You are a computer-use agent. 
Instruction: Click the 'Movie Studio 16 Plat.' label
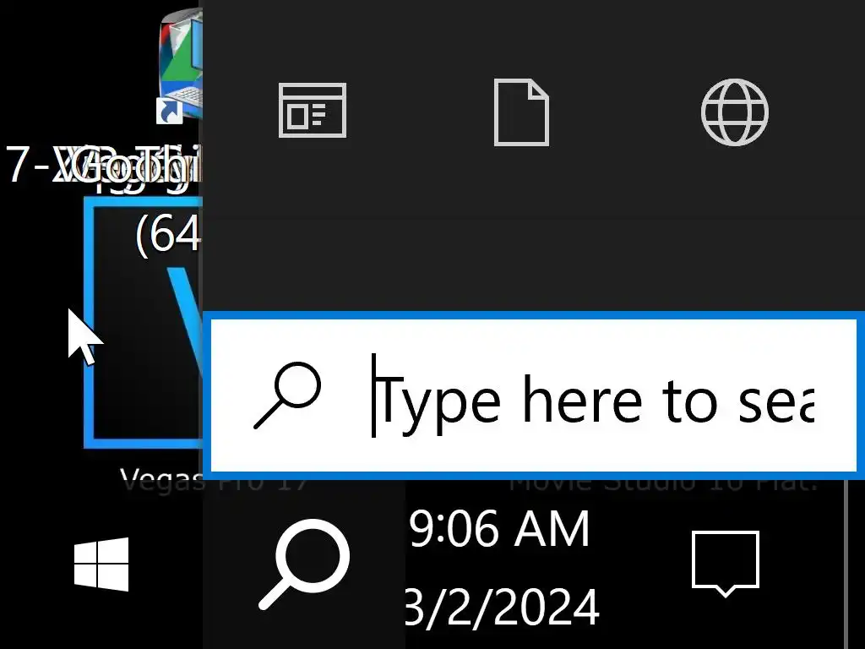(662, 483)
